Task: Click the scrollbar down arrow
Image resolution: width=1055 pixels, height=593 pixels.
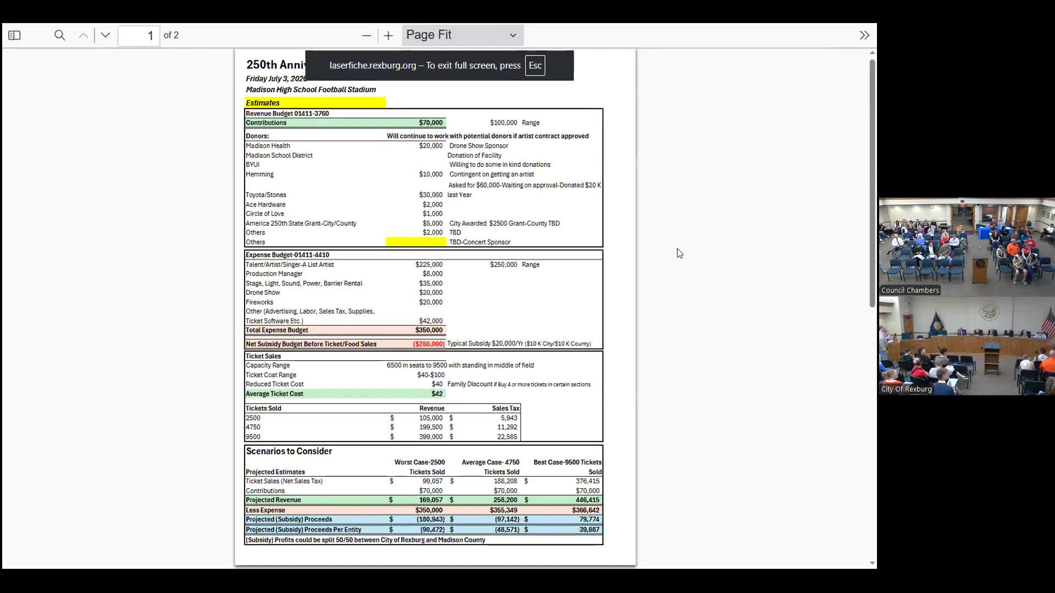Action: pyautogui.click(x=872, y=563)
